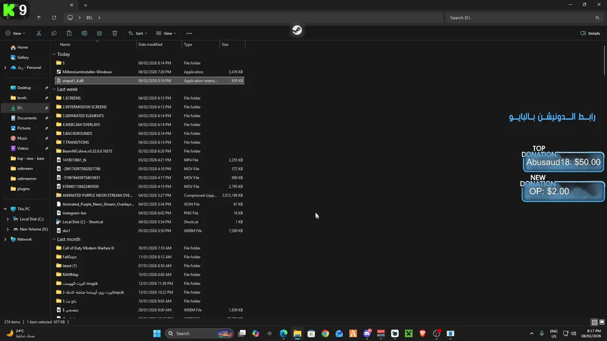Screen dimensions: 607x341
Task: Click the Refresh button
Action: point(54,18)
